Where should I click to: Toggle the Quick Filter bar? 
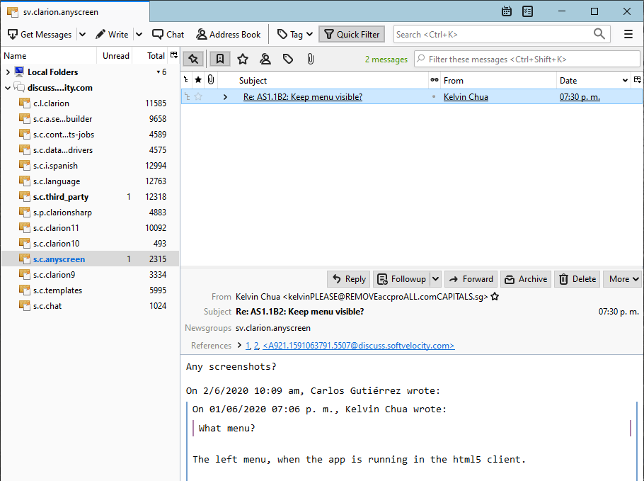pyautogui.click(x=352, y=34)
